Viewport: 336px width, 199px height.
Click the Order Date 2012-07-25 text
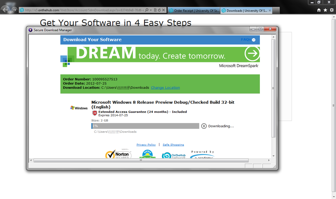[x=85, y=83]
